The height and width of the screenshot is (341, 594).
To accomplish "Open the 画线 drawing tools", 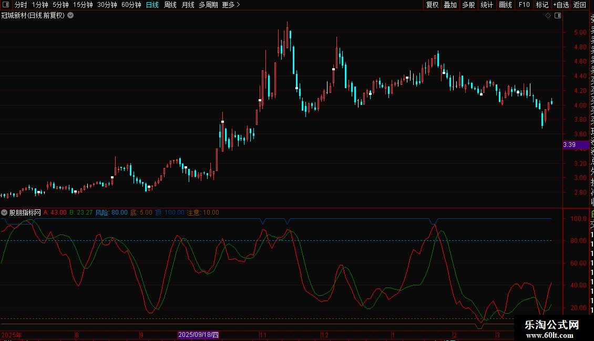I will [505, 5].
